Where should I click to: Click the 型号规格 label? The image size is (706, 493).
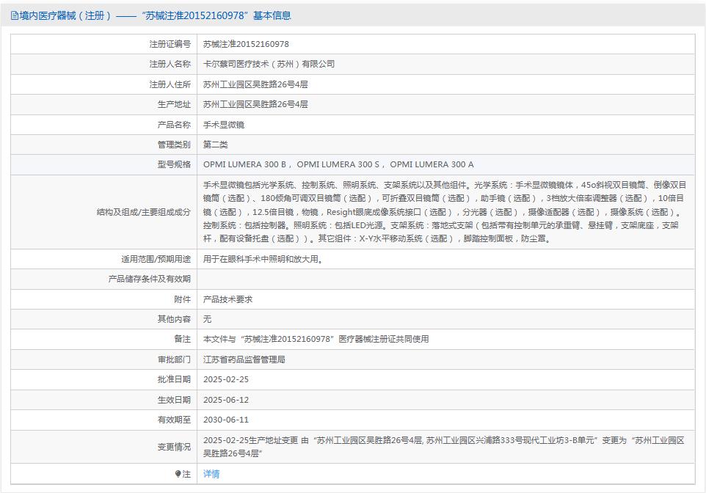[x=174, y=164]
